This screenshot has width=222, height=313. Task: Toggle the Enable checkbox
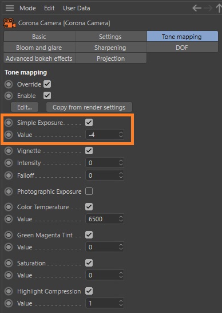(x=47, y=95)
